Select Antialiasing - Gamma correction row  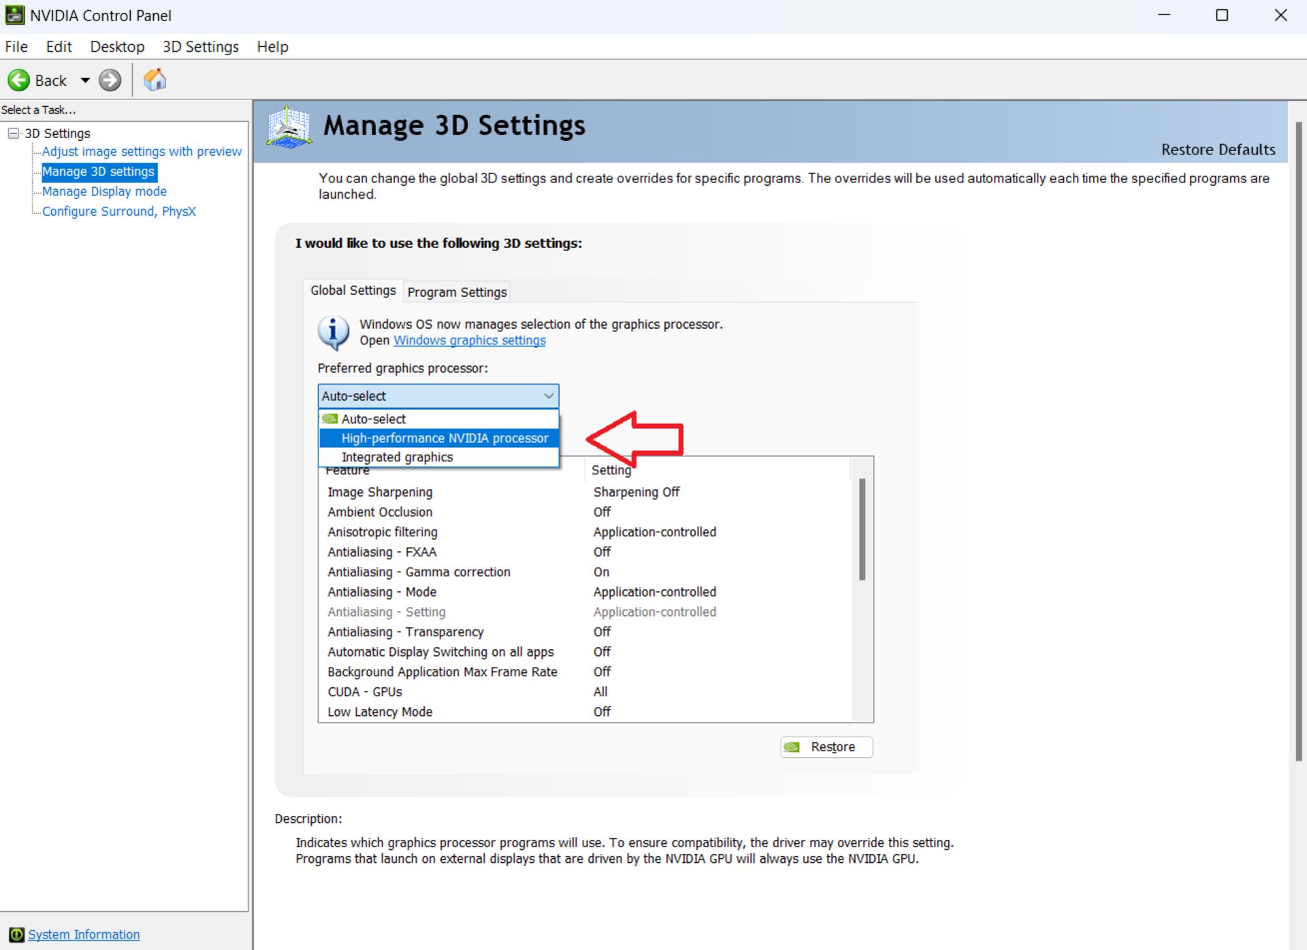coord(585,572)
